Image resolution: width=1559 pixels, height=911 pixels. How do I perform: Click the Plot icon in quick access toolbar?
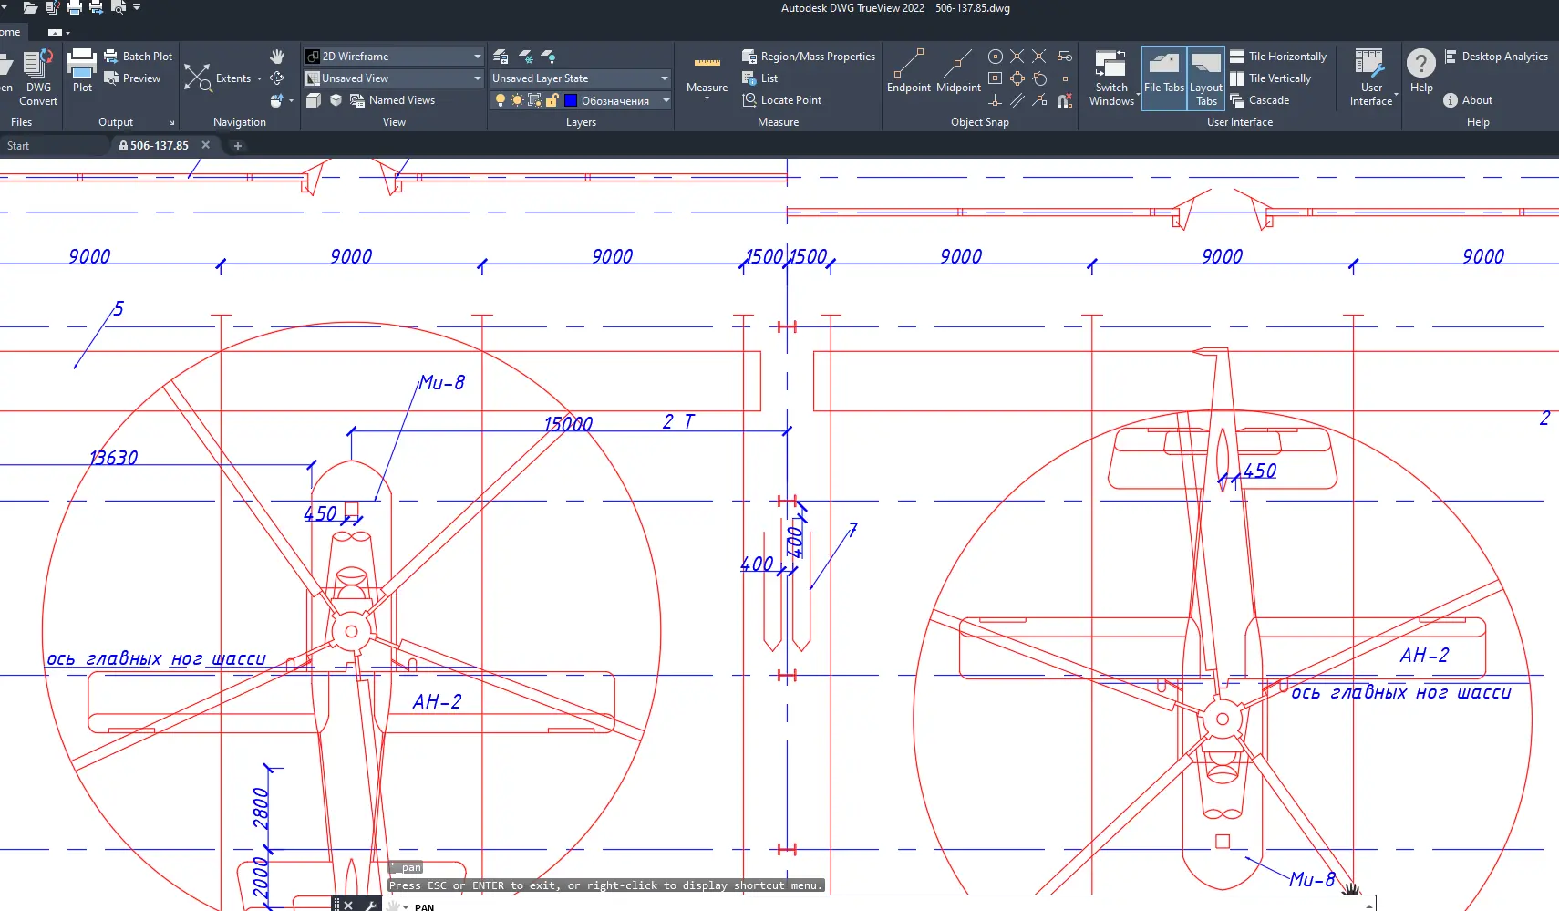tap(74, 7)
